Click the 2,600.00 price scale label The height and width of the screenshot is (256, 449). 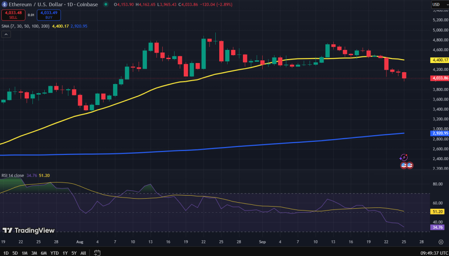pyautogui.click(x=440, y=149)
